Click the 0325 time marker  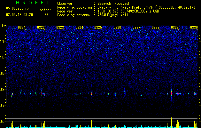pos(98,28)
